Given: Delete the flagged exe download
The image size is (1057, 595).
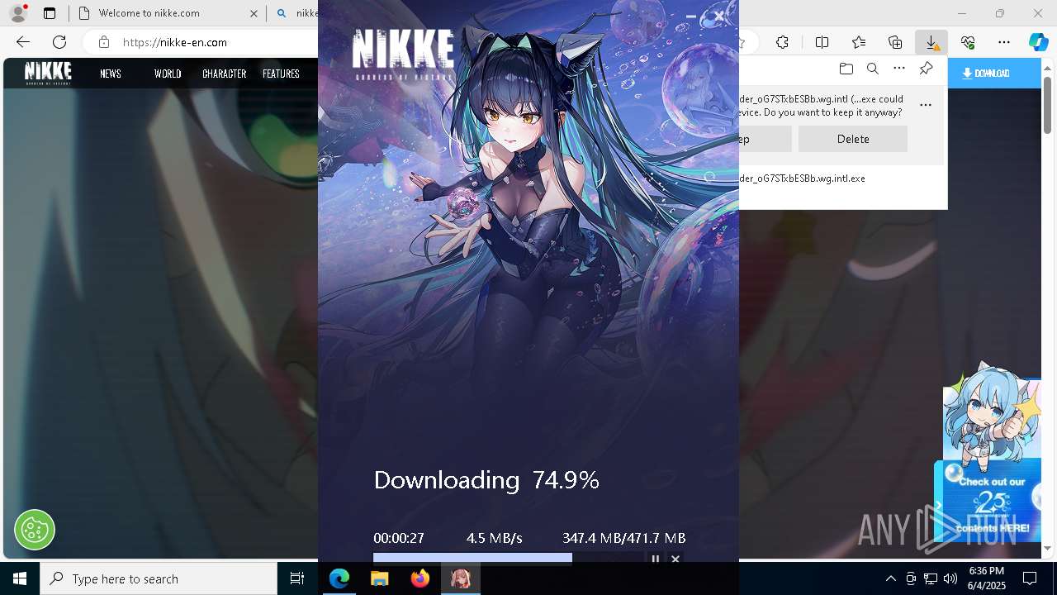Looking at the screenshot, I should pos(853,139).
